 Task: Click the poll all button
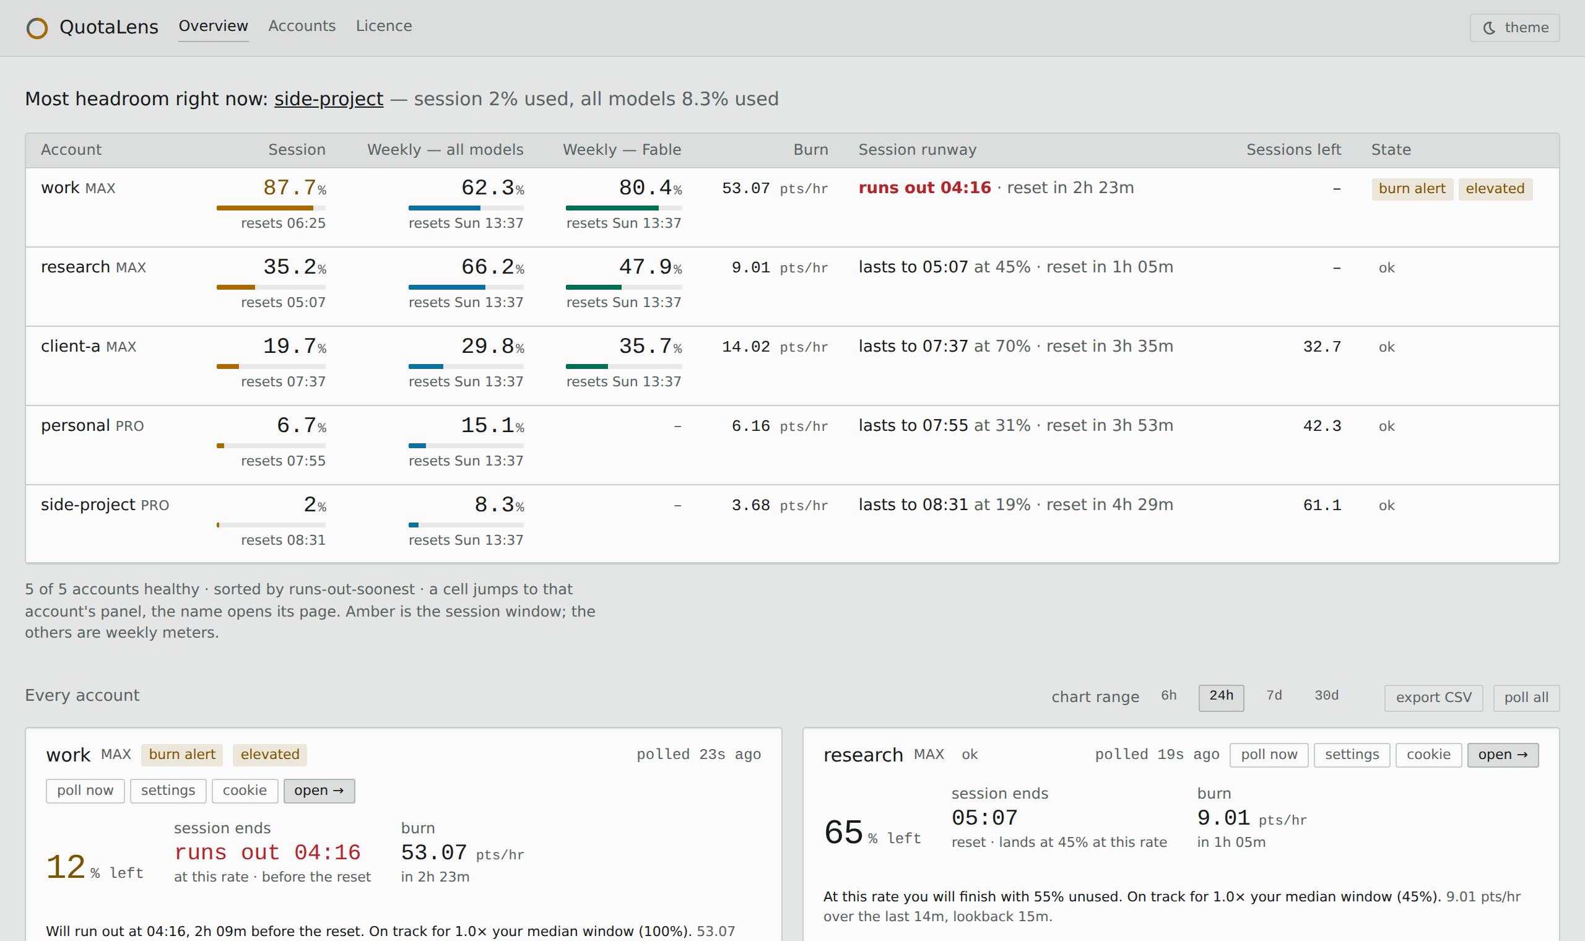1526,698
